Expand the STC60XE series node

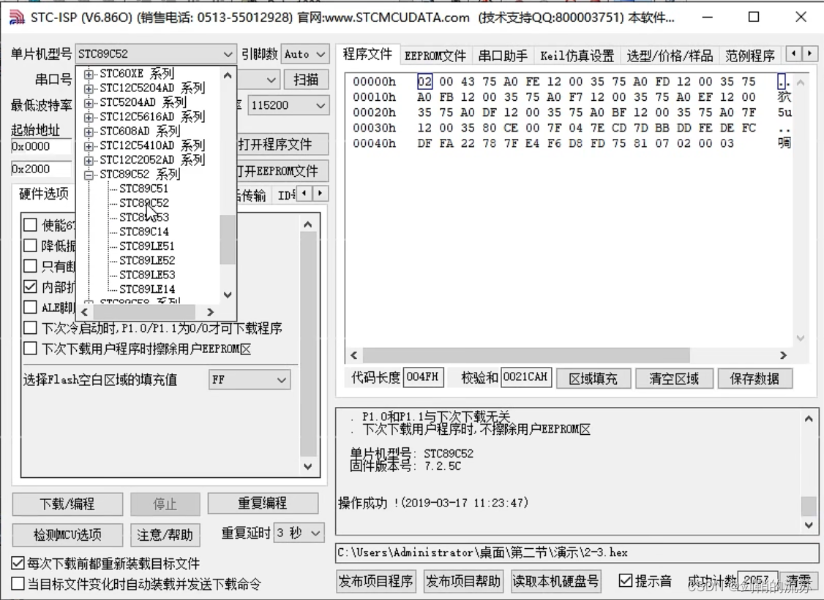point(89,74)
